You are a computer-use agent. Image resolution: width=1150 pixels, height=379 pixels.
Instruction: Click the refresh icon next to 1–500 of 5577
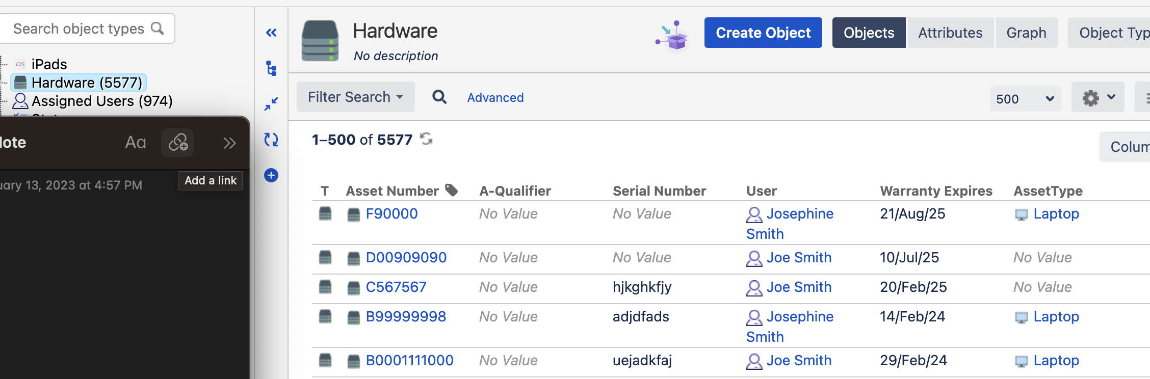[x=426, y=139]
